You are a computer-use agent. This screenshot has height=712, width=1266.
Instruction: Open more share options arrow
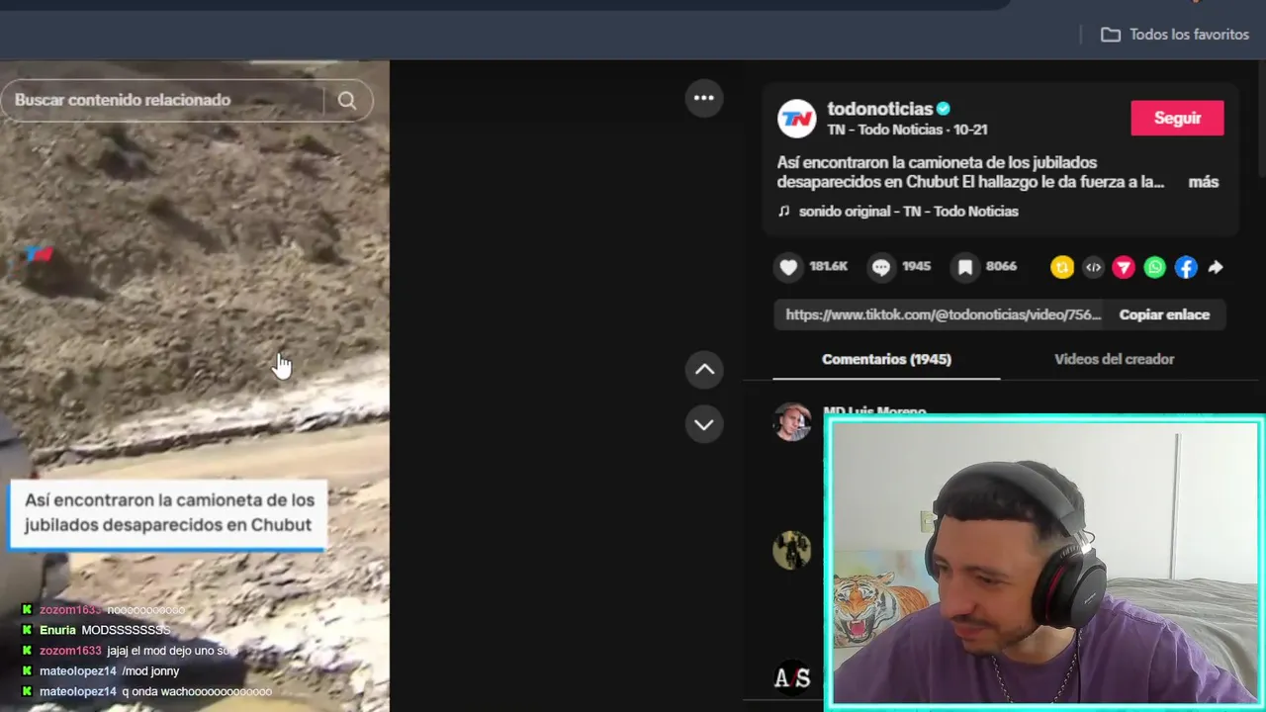click(1216, 267)
